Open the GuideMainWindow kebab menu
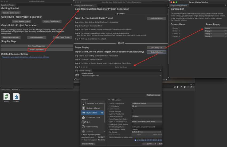The height and width of the screenshot is (147, 227). pyautogui.click(x=71, y=5)
